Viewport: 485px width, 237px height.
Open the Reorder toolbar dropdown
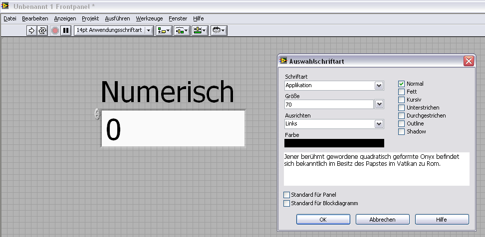tap(219, 30)
